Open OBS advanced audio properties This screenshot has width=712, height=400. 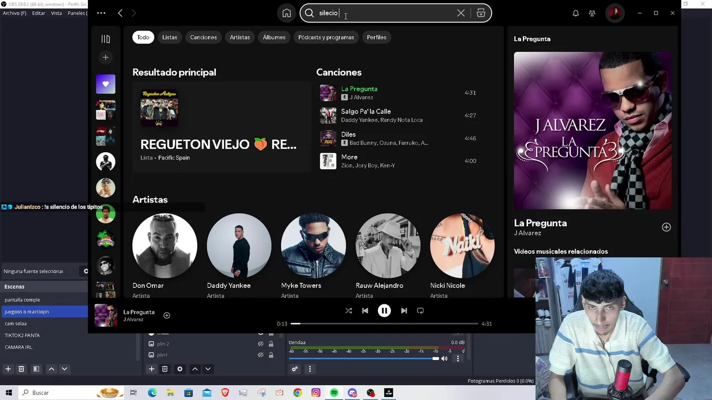click(x=295, y=369)
